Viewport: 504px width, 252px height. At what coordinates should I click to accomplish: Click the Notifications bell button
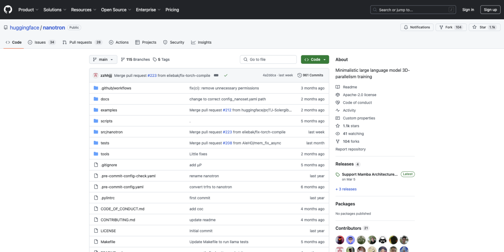click(x=417, y=27)
